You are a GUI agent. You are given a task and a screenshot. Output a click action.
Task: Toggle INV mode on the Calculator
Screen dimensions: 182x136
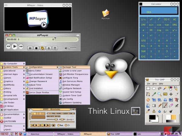(143, 25)
